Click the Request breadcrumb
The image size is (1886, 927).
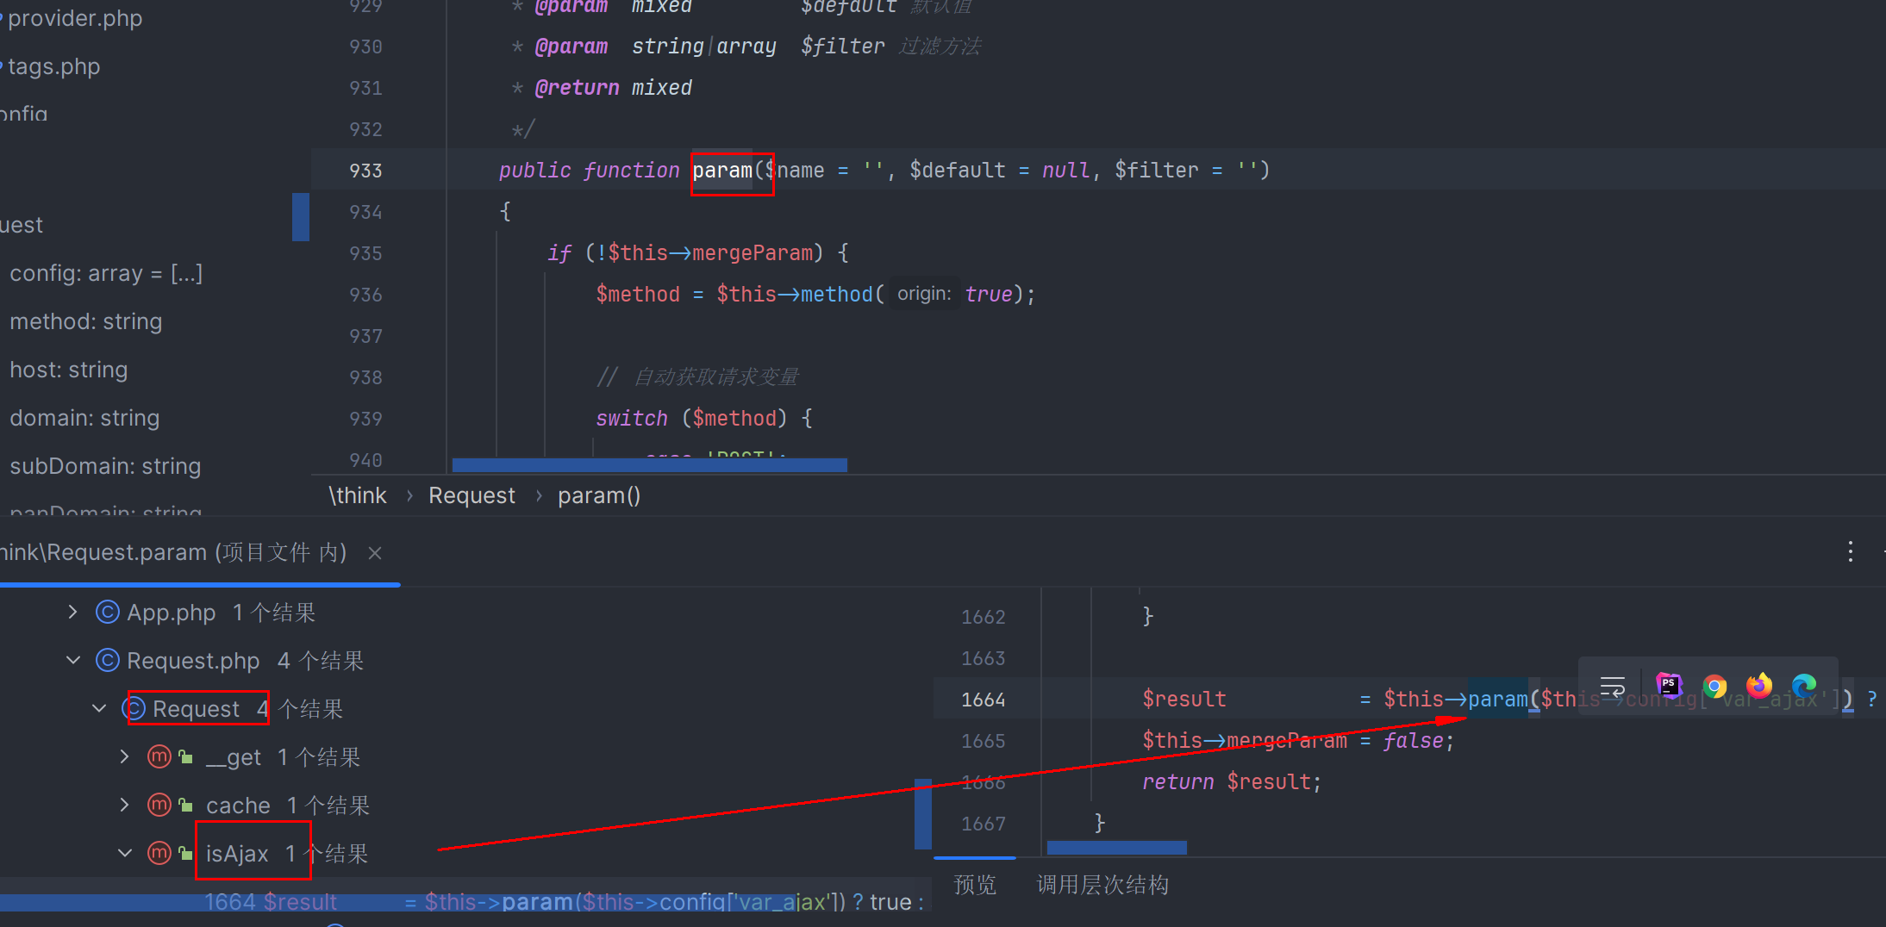(x=471, y=495)
